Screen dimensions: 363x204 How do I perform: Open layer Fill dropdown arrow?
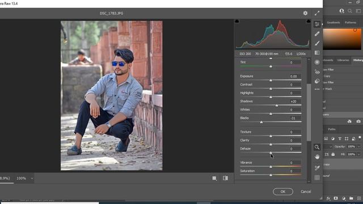[358, 154]
